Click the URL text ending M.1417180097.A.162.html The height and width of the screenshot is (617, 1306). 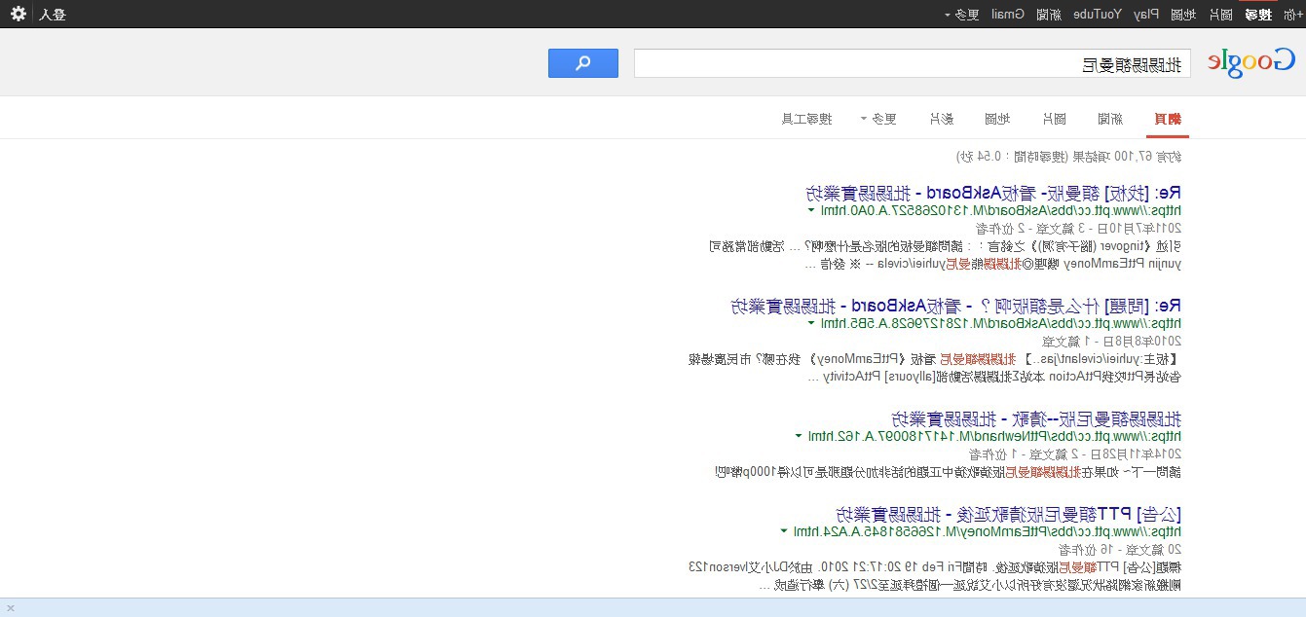click(x=996, y=436)
